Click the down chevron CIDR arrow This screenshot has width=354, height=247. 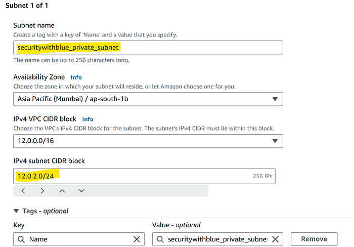point(81,191)
